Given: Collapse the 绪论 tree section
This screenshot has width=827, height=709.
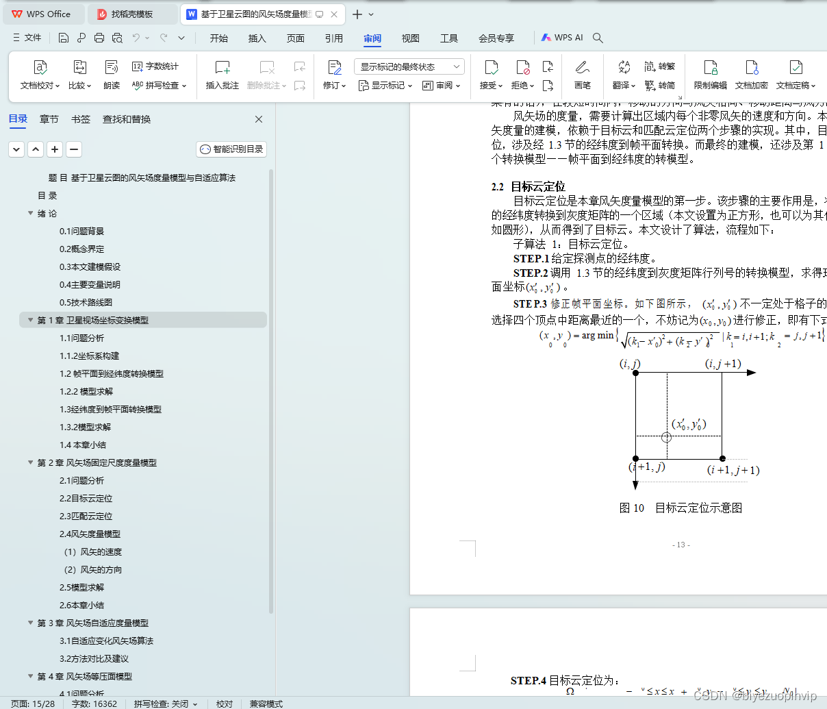Looking at the screenshot, I should (x=31, y=214).
